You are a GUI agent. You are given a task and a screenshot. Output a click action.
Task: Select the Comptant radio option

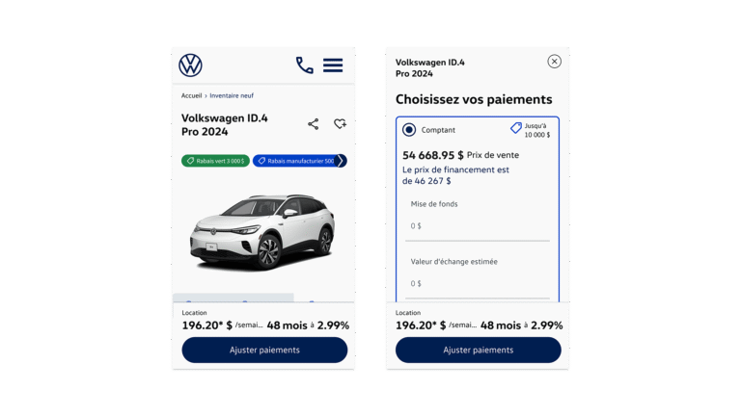(x=409, y=130)
